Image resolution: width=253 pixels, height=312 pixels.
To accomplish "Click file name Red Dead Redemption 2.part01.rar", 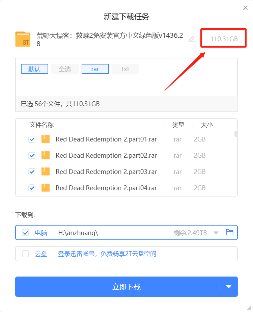I will click(x=106, y=139).
